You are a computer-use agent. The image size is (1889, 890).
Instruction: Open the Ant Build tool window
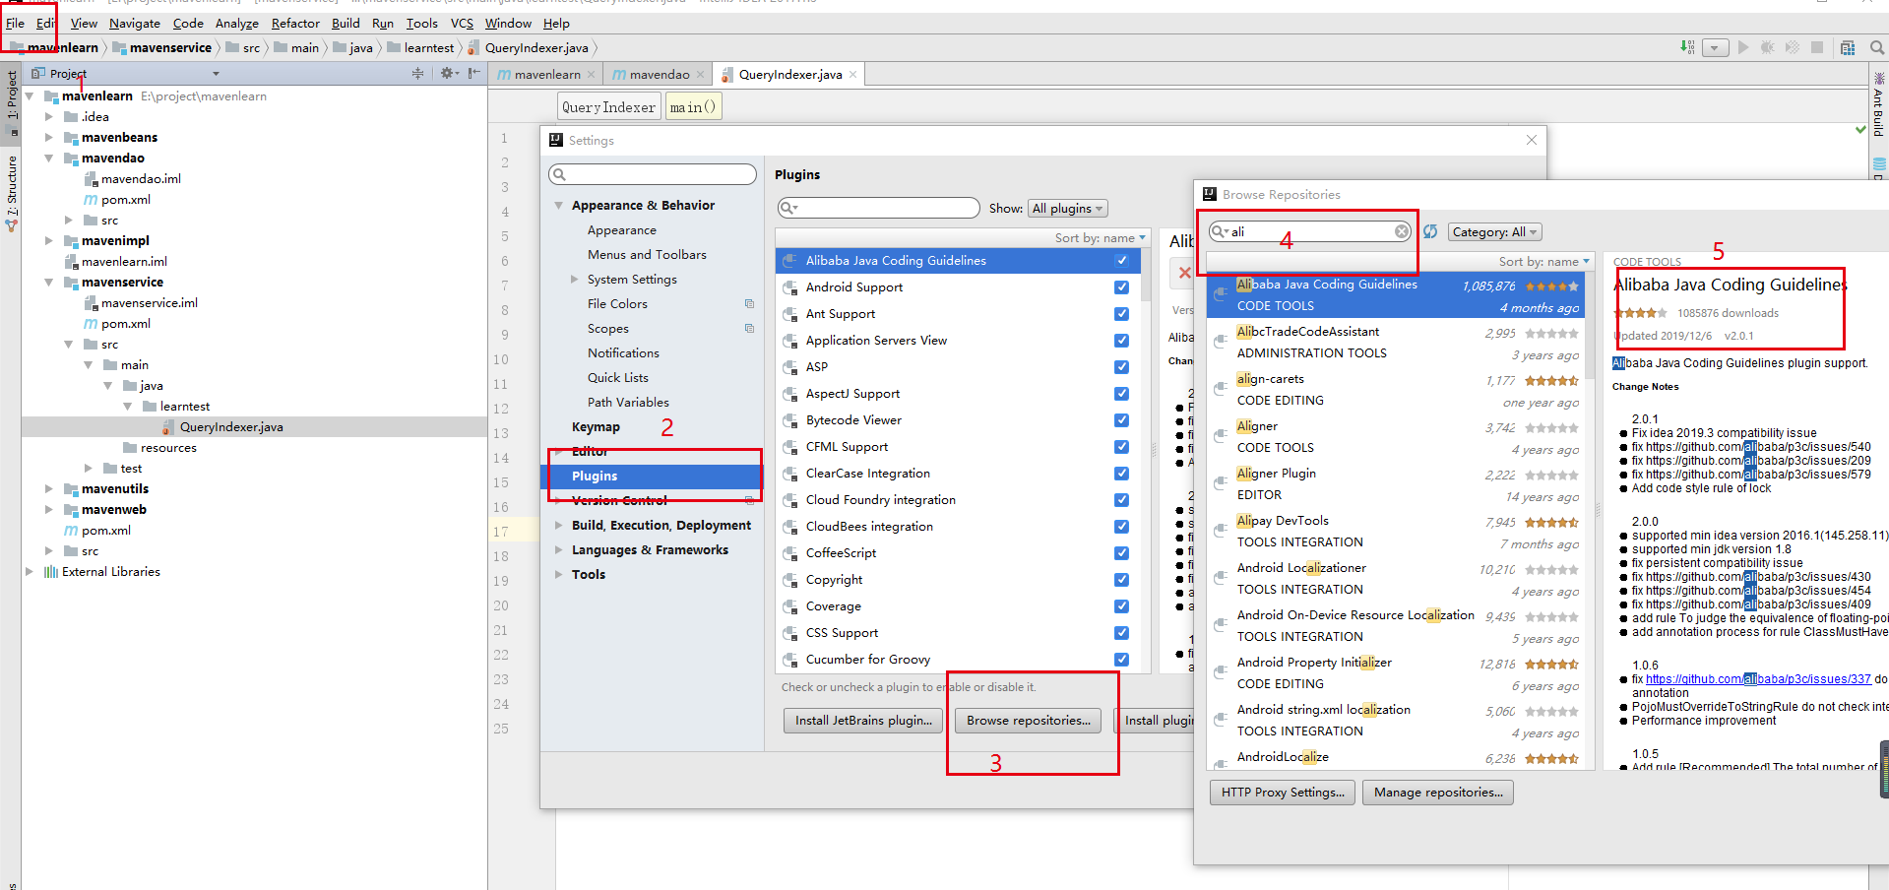pyautogui.click(x=1878, y=105)
